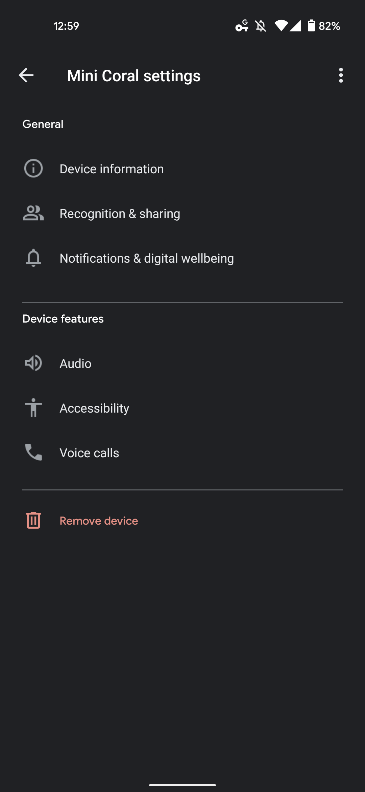Tap the back arrow icon

tap(26, 75)
